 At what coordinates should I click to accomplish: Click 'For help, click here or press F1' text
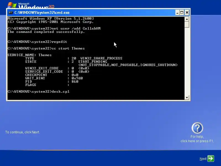[197, 139]
